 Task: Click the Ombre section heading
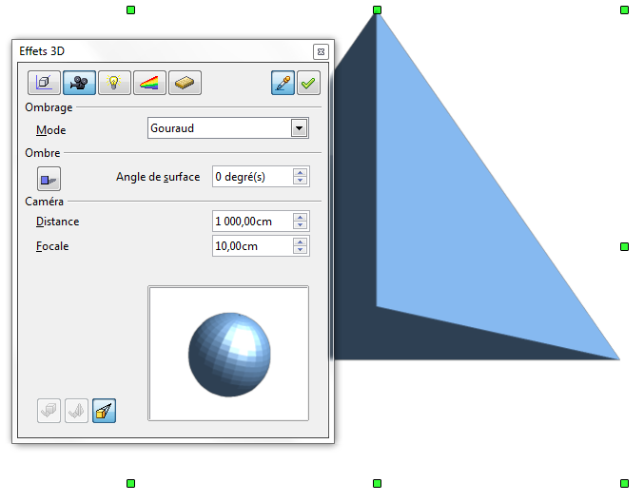tap(43, 153)
